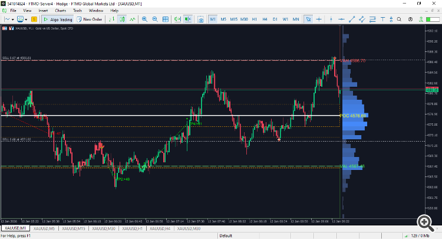Open the Insert menu

click(43, 11)
